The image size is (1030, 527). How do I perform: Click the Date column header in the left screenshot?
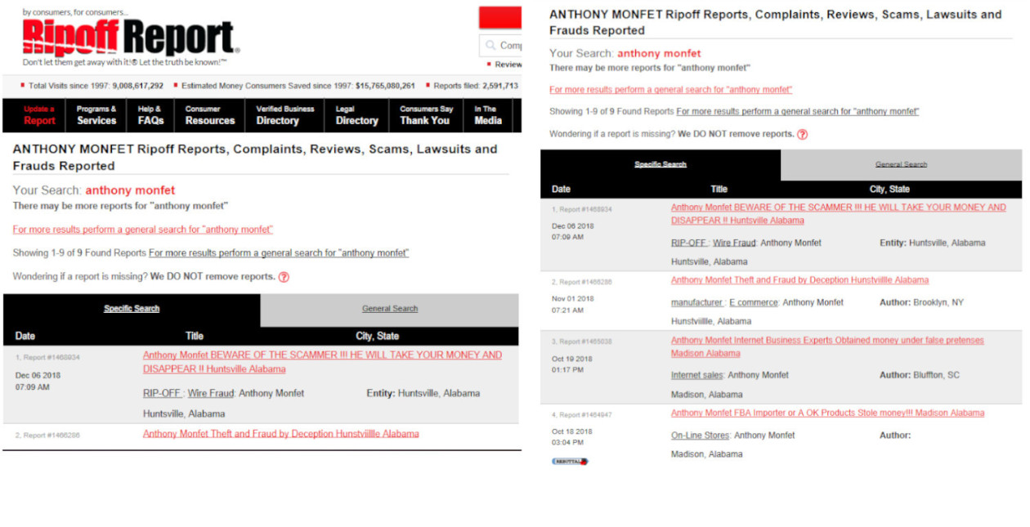[25, 336]
